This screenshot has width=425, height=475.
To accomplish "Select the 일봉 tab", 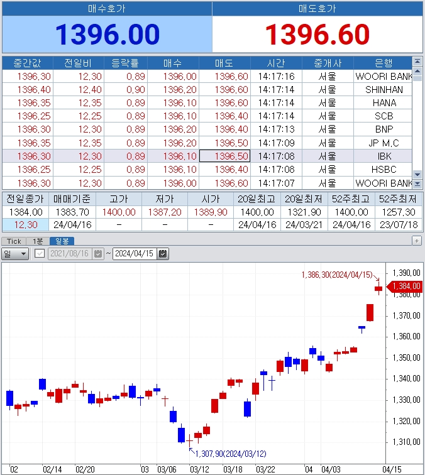I will coord(62,241).
